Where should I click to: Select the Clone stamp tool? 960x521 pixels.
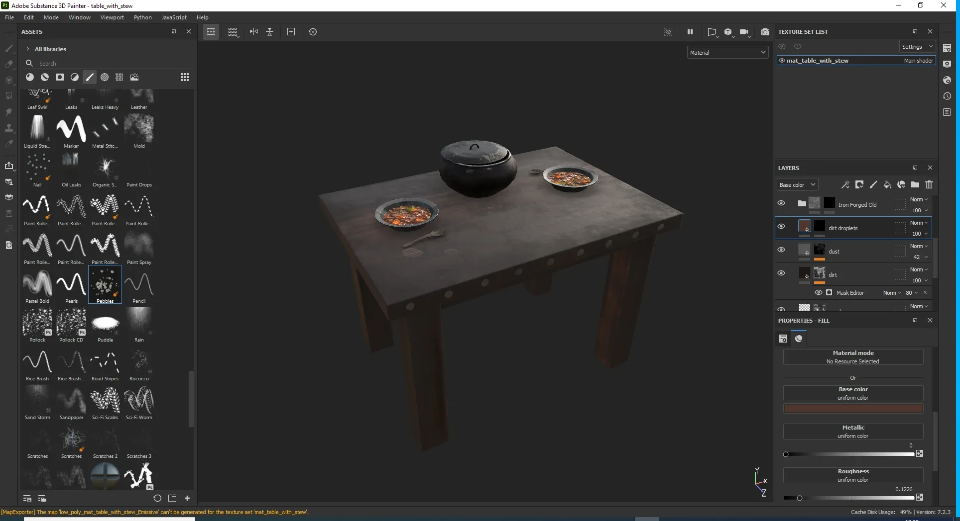(x=9, y=128)
